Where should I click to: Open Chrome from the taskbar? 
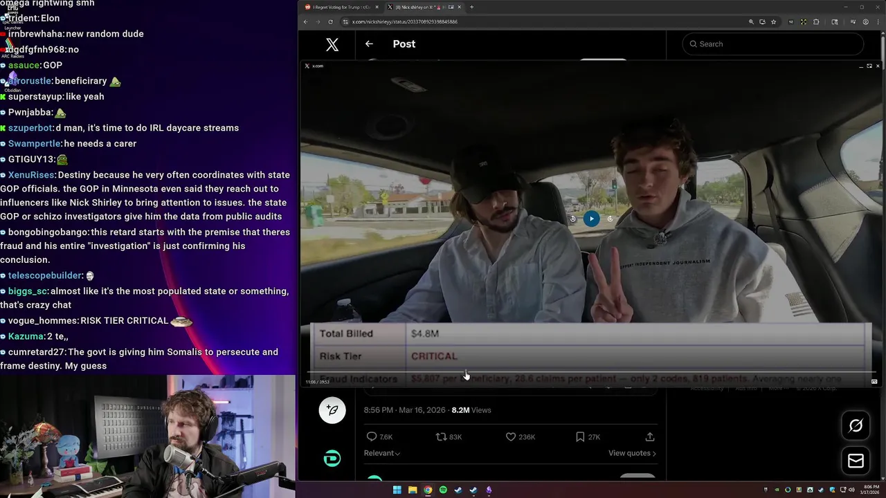(428, 490)
